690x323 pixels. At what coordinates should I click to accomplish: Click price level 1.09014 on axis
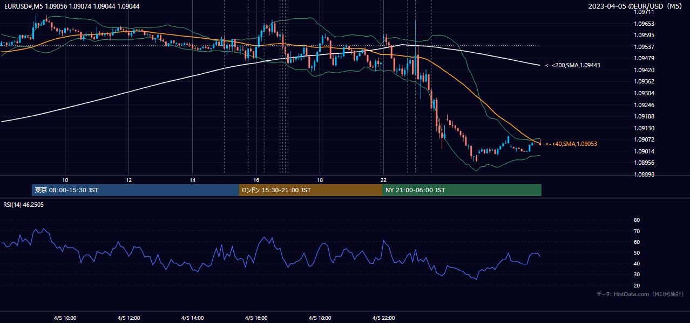click(x=644, y=151)
